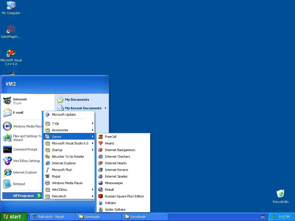Click Mypal raccoon icon in All Programs list
The height and width of the screenshot is (221, 295).
pos(48,176)
